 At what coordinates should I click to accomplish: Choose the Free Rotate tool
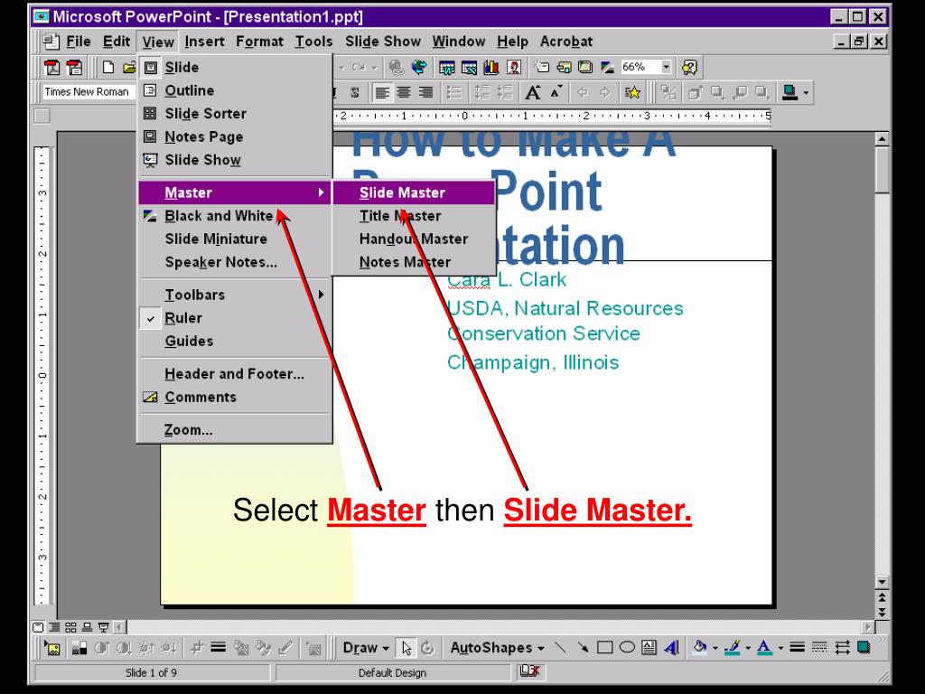click(x=427, y=648)
